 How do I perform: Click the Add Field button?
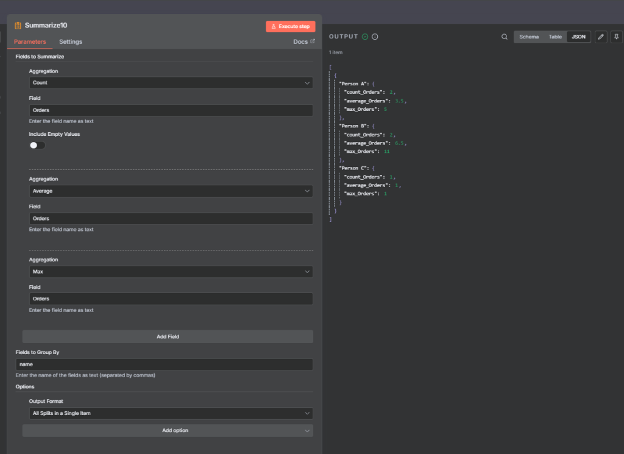point(168,336)
